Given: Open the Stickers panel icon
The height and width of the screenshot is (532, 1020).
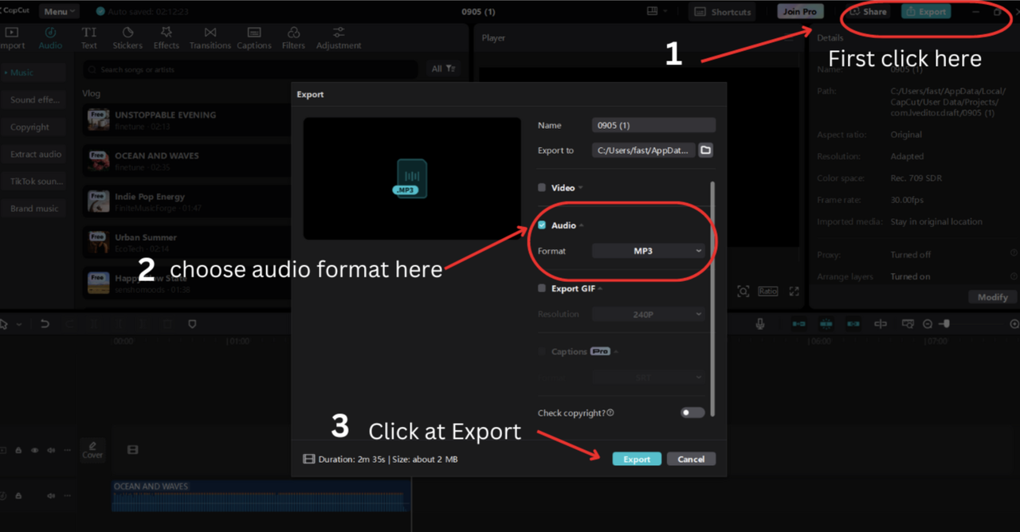Looking at the screenshot, I should click(x=127, y=33).
